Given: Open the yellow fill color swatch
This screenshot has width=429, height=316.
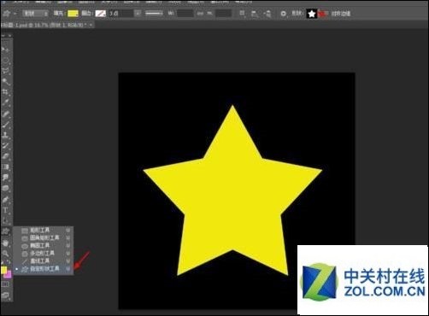Looking at the screenshot, I should 73,14.
